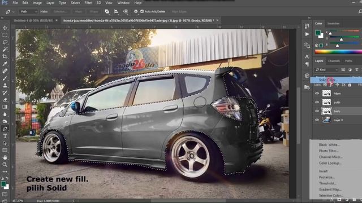Open the 3D panel cube icon
The image size is (362, 203).
point(307,76)
